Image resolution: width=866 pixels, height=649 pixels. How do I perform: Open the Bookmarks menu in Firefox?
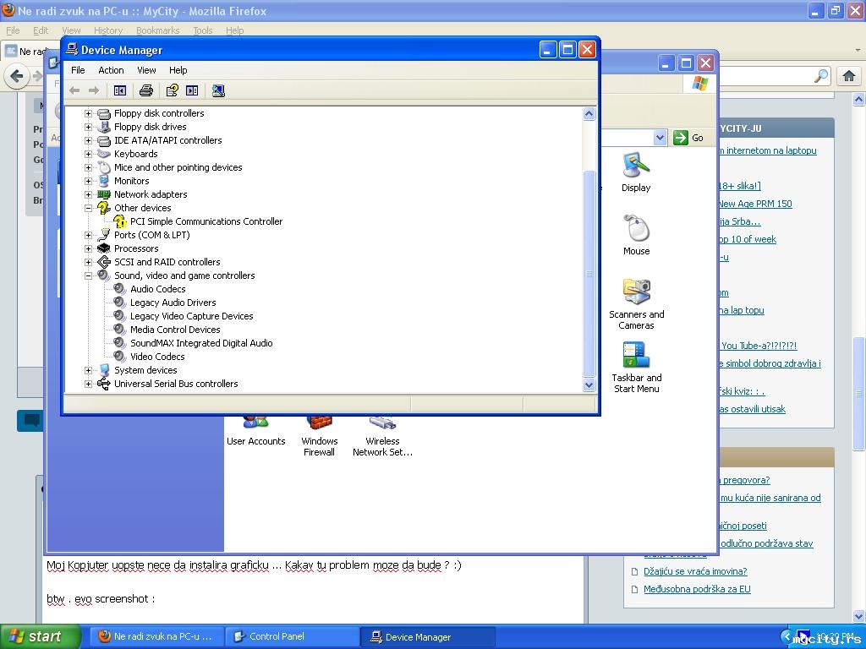(158, 30)
